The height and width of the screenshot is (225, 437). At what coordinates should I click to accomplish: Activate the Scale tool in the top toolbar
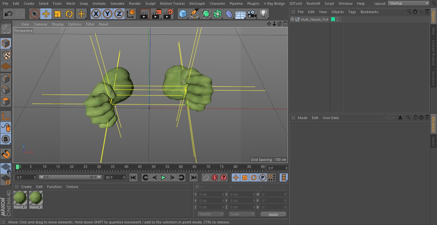[x=58, y=14]
